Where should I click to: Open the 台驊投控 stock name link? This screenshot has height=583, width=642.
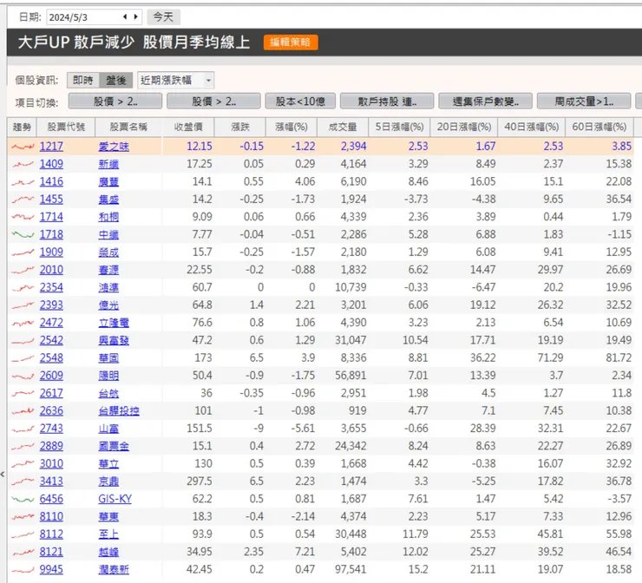point(119,410)
